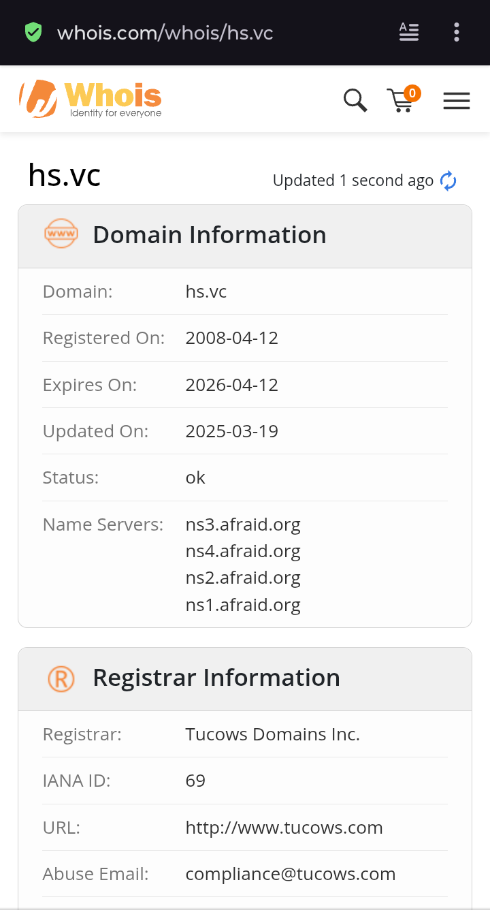Tap the hs.vc page title
The image size is (490, 910).
[65, 176]
